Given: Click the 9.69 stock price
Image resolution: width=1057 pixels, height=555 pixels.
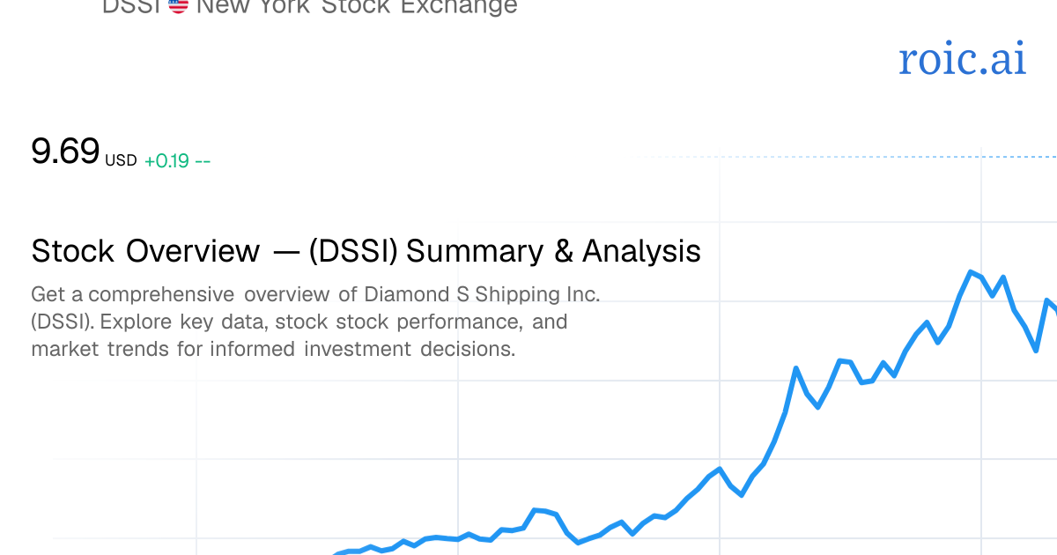Looking at the screenshot, I should pos(65,152).
